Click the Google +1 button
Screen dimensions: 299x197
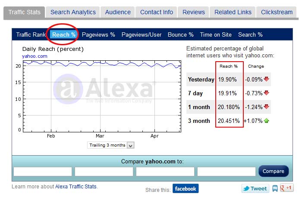tap(286, 188)
